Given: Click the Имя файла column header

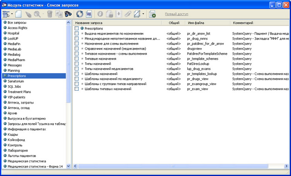Looking at the screenshot, I should pos(208,23).
